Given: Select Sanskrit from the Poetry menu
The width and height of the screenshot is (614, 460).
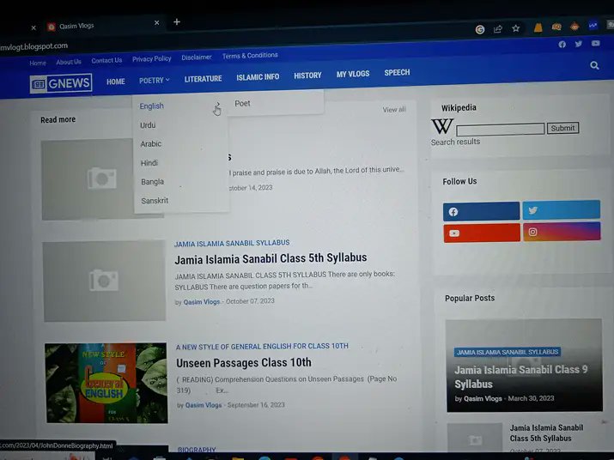Looking at the screenshot, I should [155, 201].
